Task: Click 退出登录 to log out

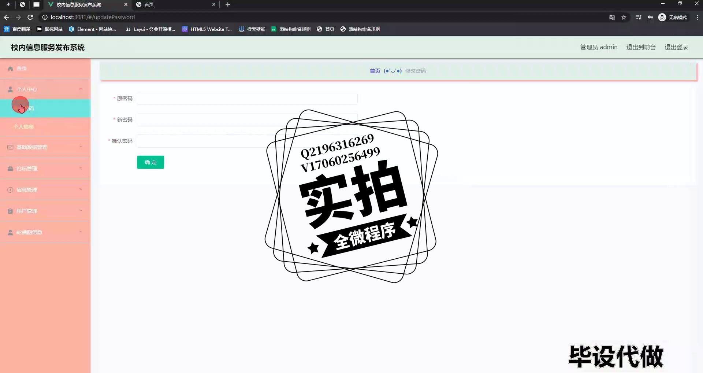Action: (x=676, y=47)
